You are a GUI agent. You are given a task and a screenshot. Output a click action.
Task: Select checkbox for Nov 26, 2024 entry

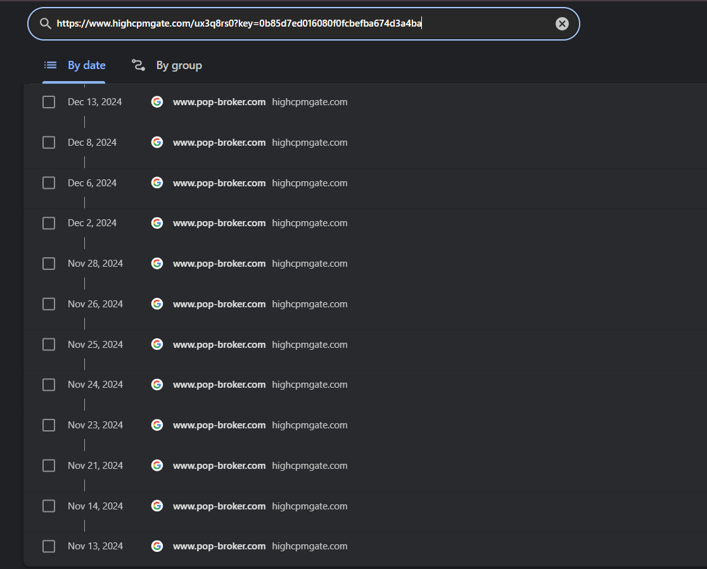[x=49, y=304]
